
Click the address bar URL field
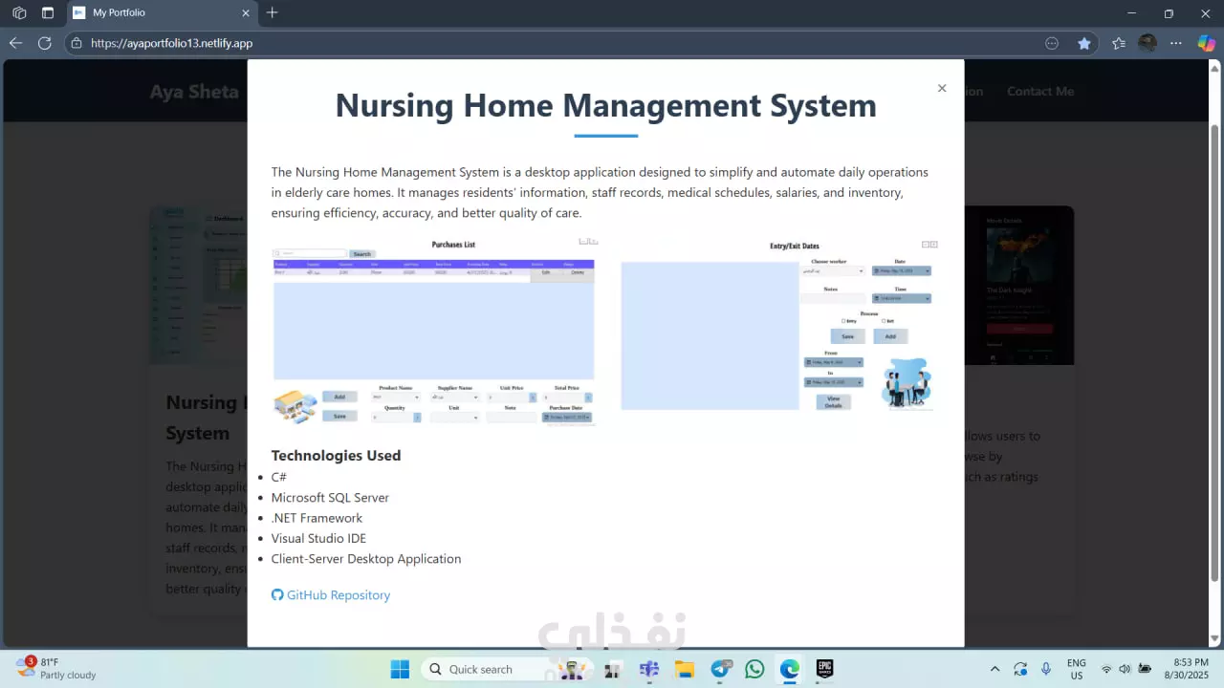tap(555, 43)
